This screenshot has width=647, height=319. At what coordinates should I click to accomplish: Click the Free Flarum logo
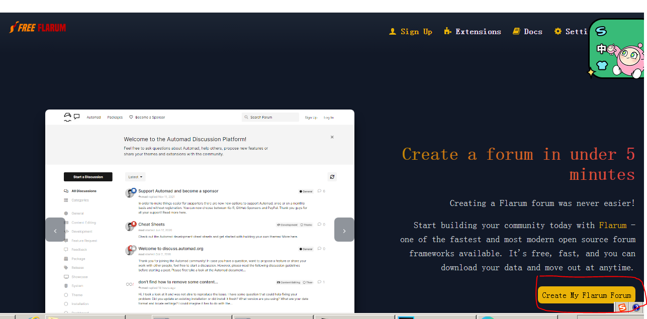pyautogui.click(x=38, y=28)
